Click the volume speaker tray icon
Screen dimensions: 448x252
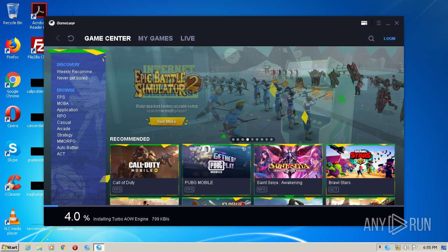tap(406, 247)
